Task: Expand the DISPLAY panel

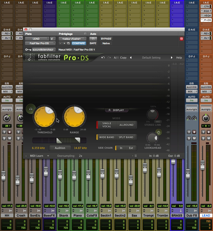Action: 116,110
